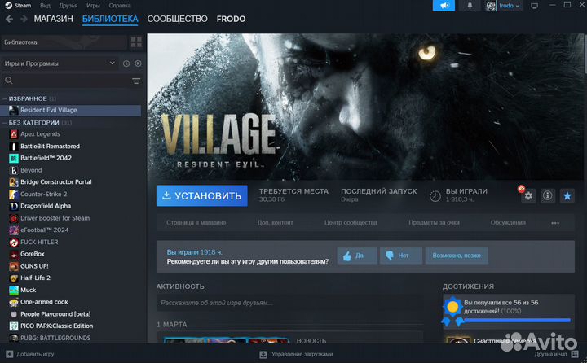Click the Apex Legends game icon
Screen dimensions: 587x363
point(14,134)
